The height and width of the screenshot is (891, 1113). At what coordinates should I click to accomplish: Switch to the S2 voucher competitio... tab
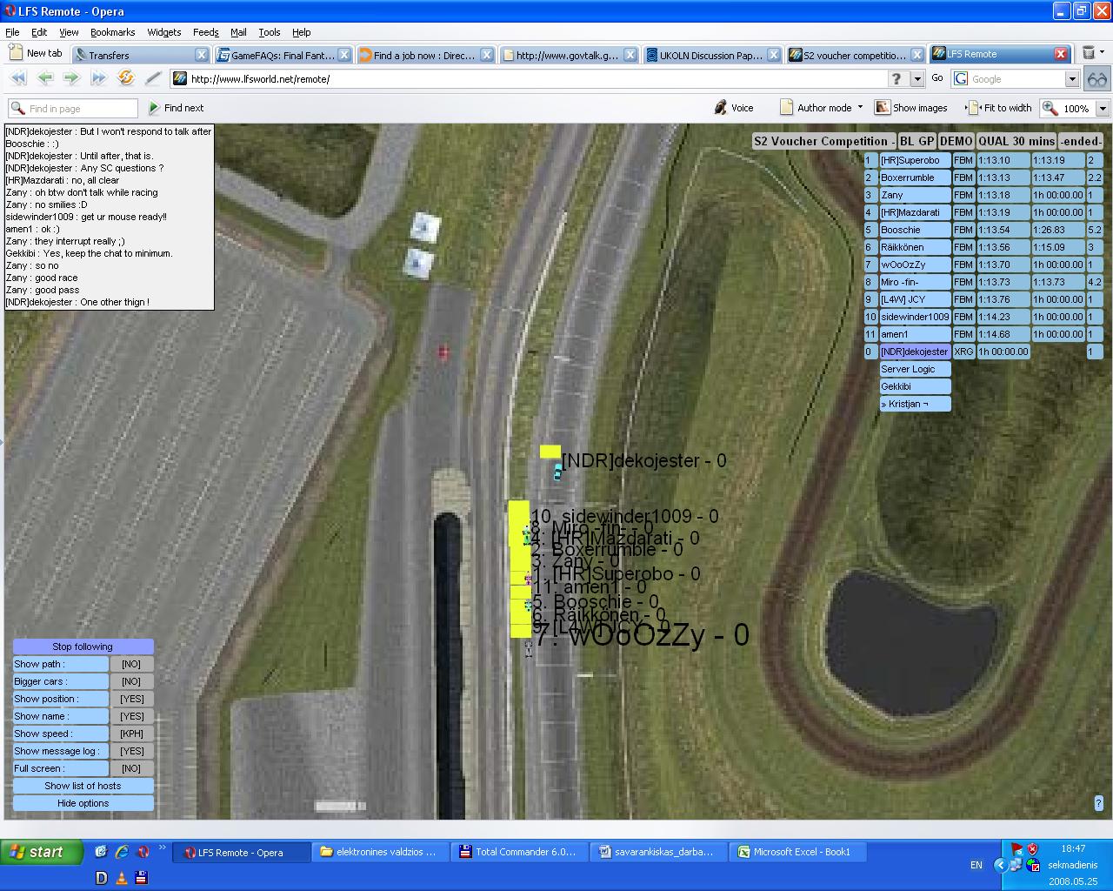pos(855,55)
